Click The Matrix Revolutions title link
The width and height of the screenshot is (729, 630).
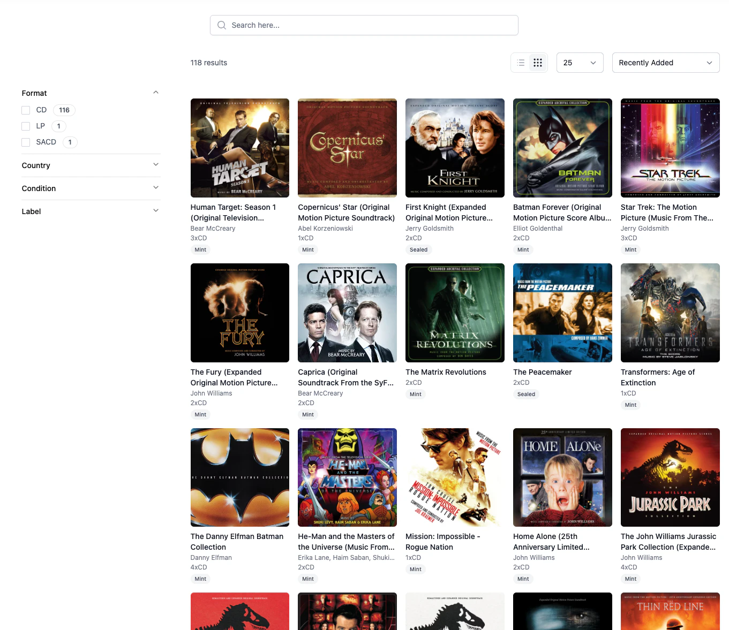(446, 372)
